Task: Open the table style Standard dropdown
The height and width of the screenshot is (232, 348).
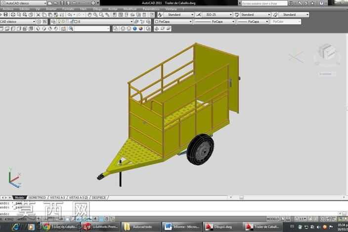Action: 256,15
